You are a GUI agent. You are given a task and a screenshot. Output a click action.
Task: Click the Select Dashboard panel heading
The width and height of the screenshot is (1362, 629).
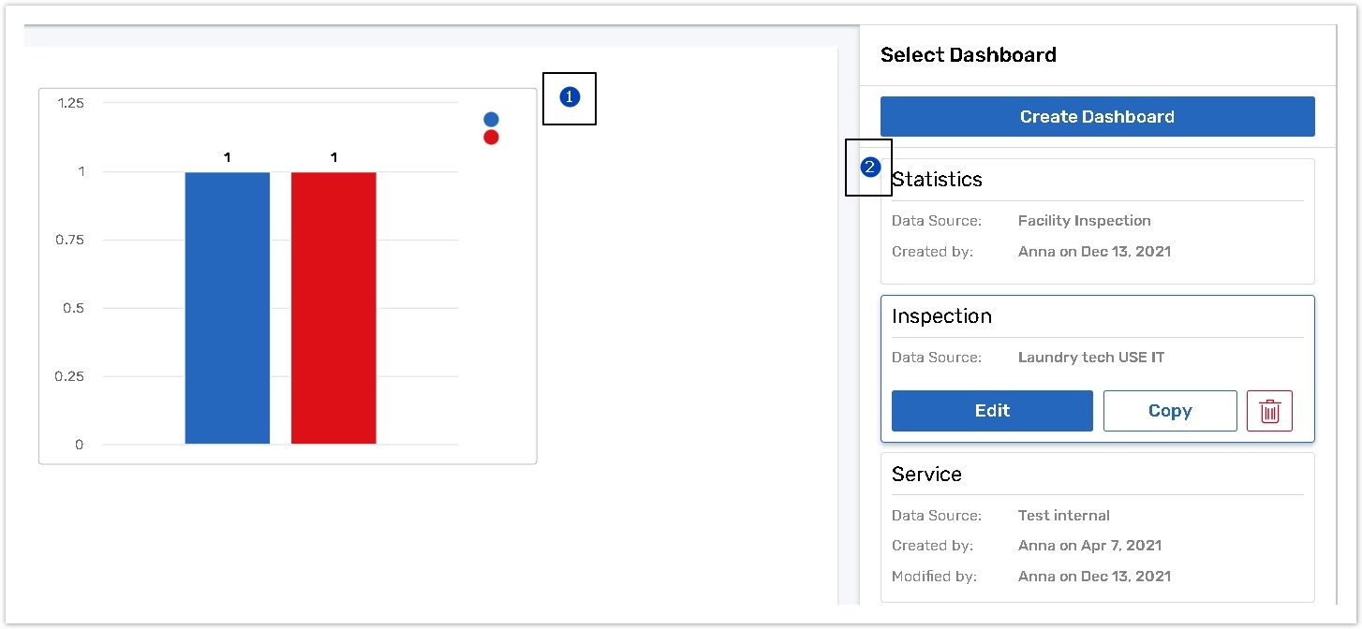[x=969, y=55]
